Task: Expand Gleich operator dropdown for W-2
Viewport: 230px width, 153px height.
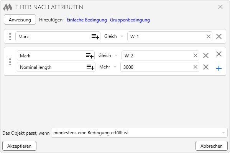Action: (108, 55)
